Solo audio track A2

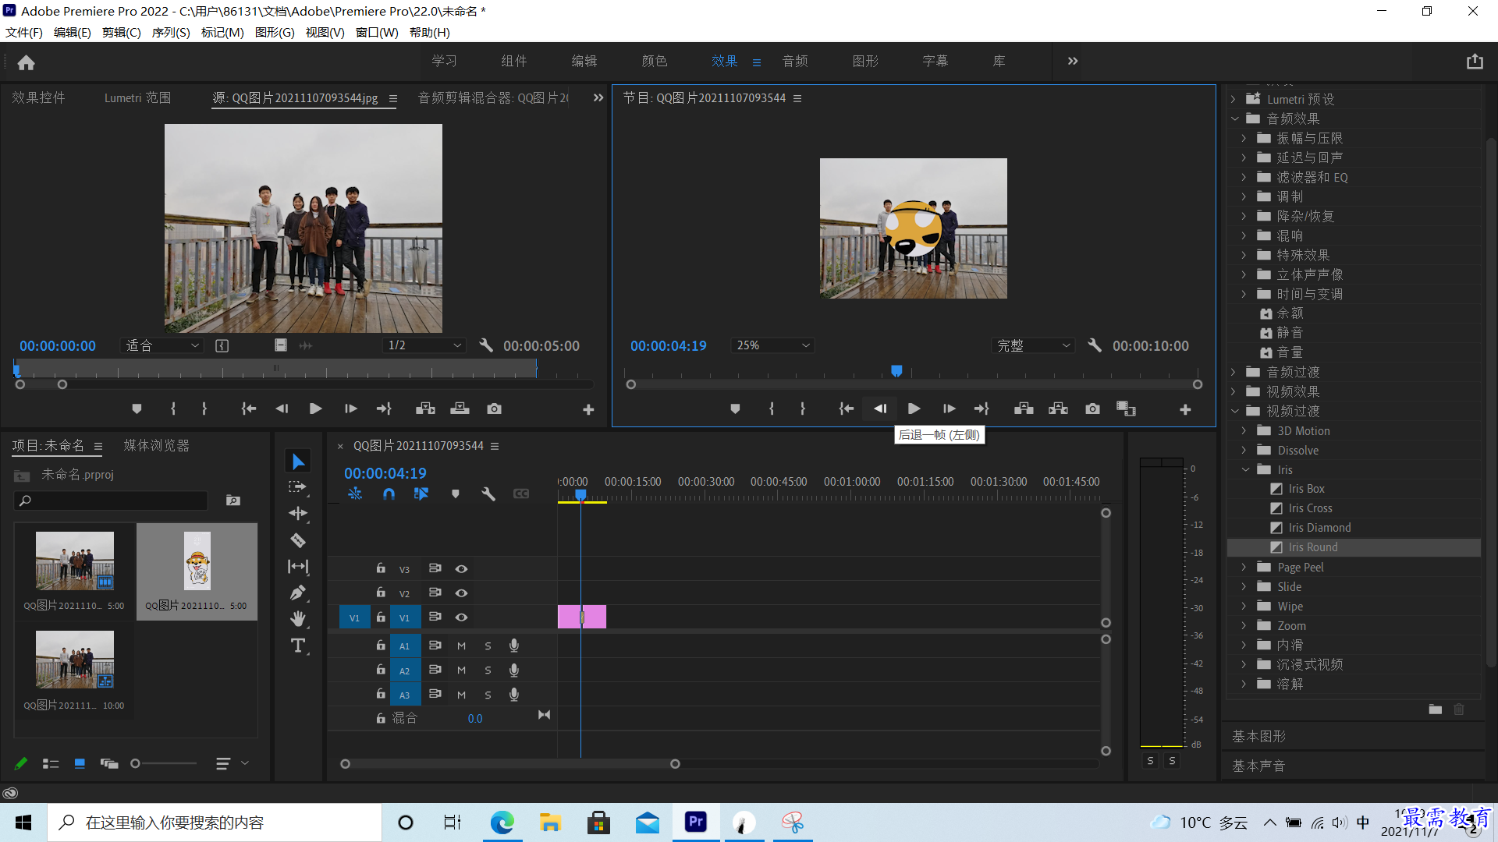click(x=488, y=670)
